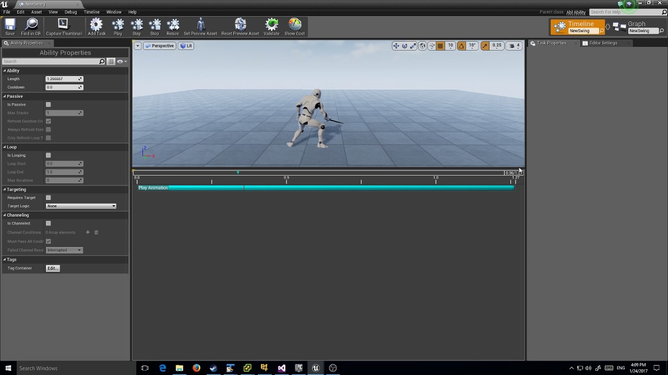Click Find in CB toolbar icon
The width and height of the screenshot is (668, 375).
click(x=31, y=27)
